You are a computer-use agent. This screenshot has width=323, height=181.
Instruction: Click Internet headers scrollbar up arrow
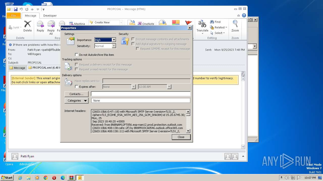pos(188,111)
